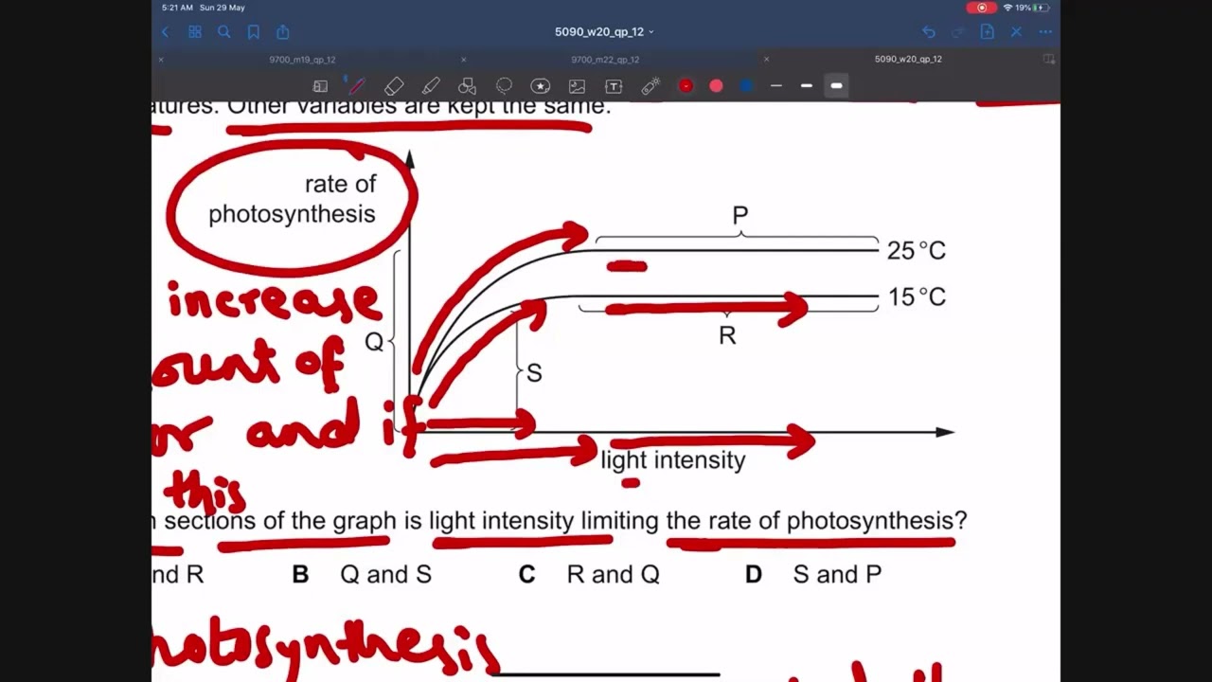Switch to the 9700_m22_qp_12 tab
The width and height of the screenshot is (1212, 682).
coord(605,60)
